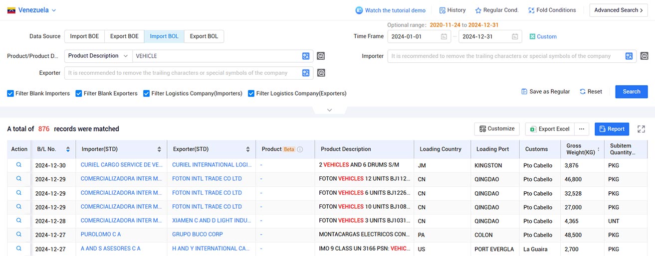This screenshot has height=256, width=655.
Task: Click the Product Beta info icon
Action: coord(300,149)
